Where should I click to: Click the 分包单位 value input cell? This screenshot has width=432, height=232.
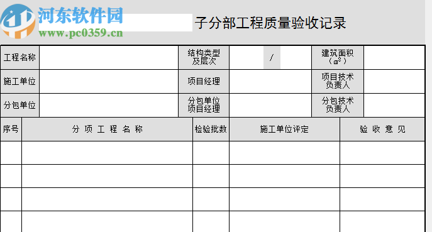109,105
